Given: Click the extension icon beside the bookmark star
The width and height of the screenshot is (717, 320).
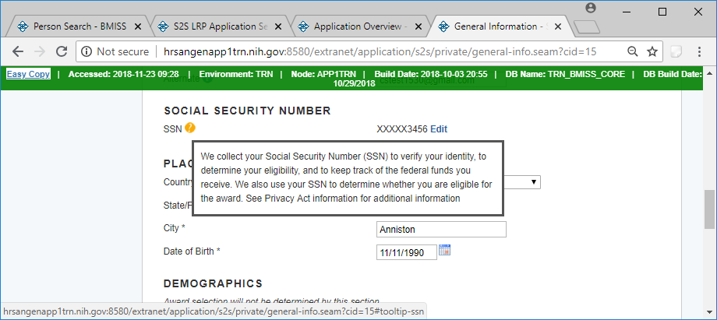Looking at the screenshot, I should pyautogui.click(x=677, y=52).
